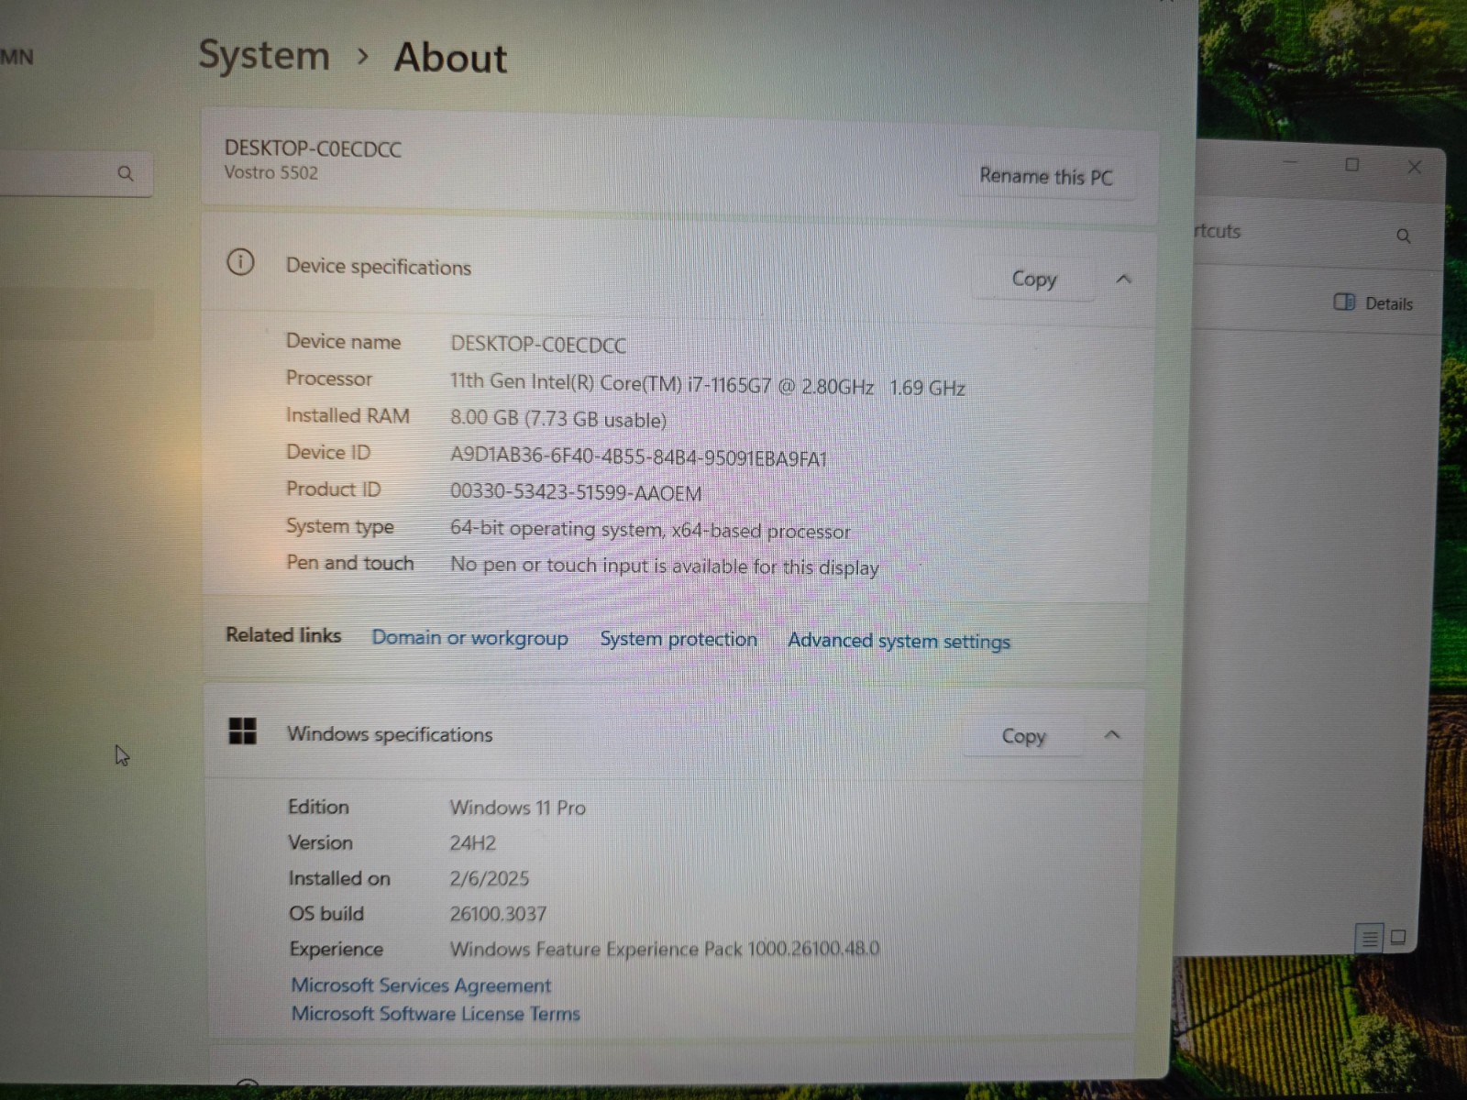This screenshot has width=1467, height=1100.
Task: Select the DESKTOP-C0ECDCC name in the header card
Action: click(x=313, y=148)
